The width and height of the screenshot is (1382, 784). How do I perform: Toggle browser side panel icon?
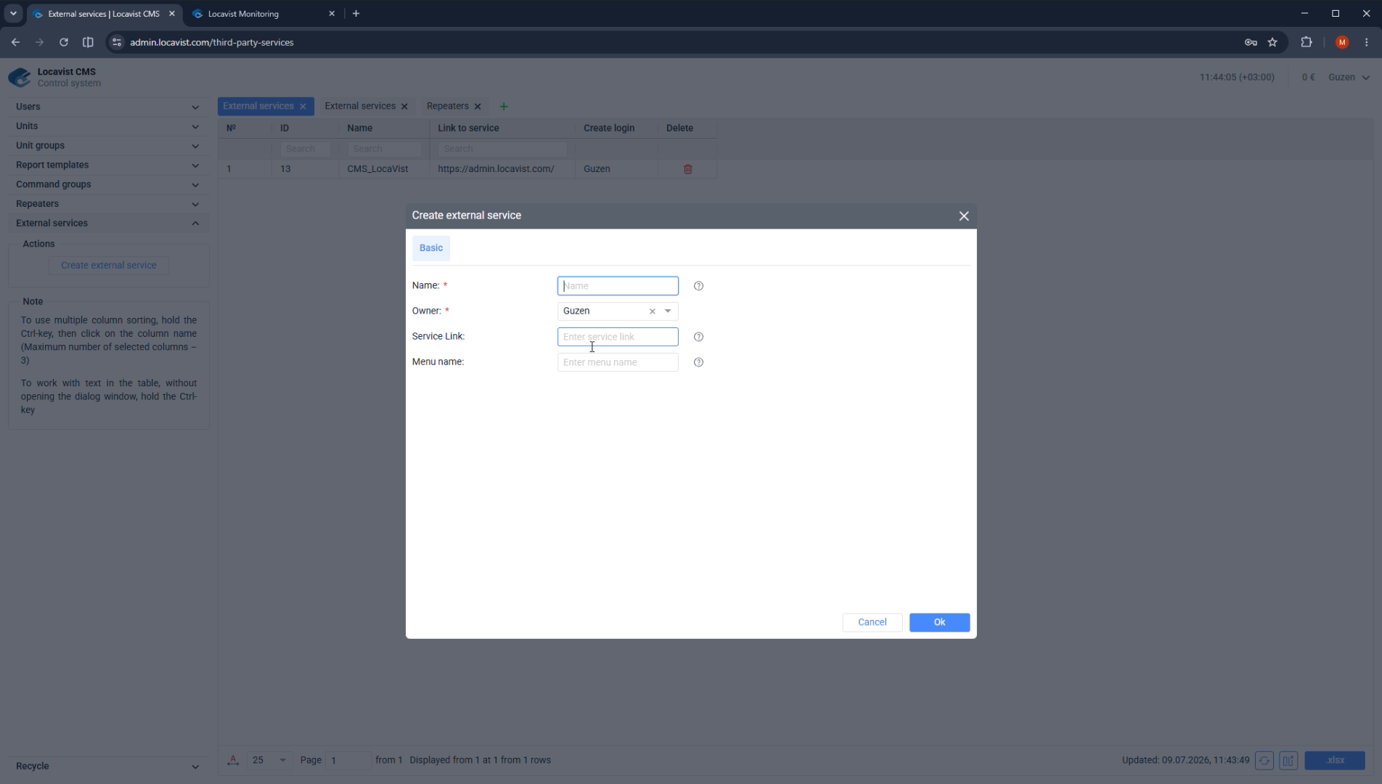tap(88, 42)
